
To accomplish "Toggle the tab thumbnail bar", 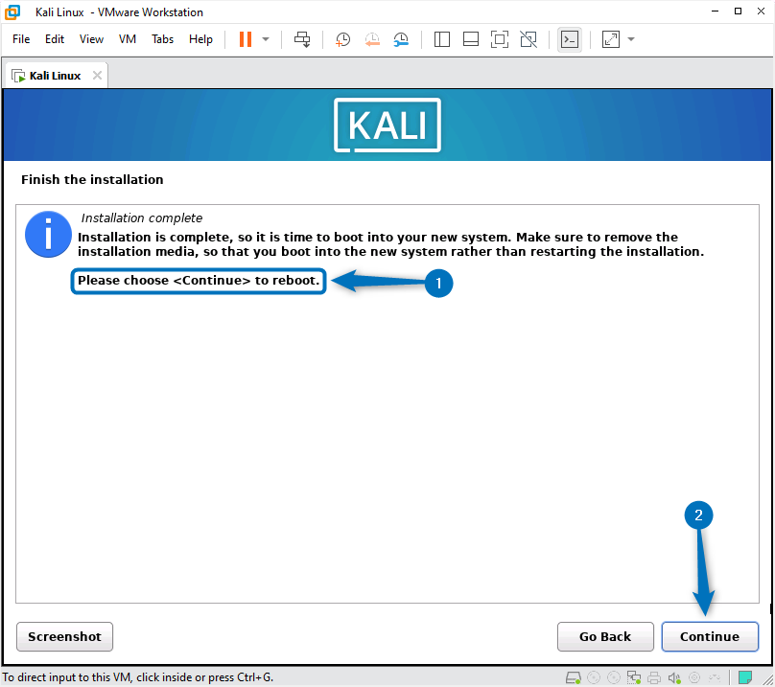I will 470,39.
